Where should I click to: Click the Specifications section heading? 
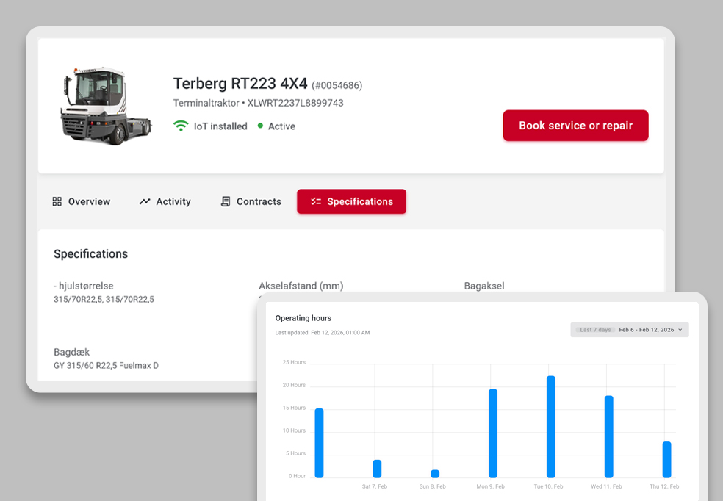(x=91, y=254)
